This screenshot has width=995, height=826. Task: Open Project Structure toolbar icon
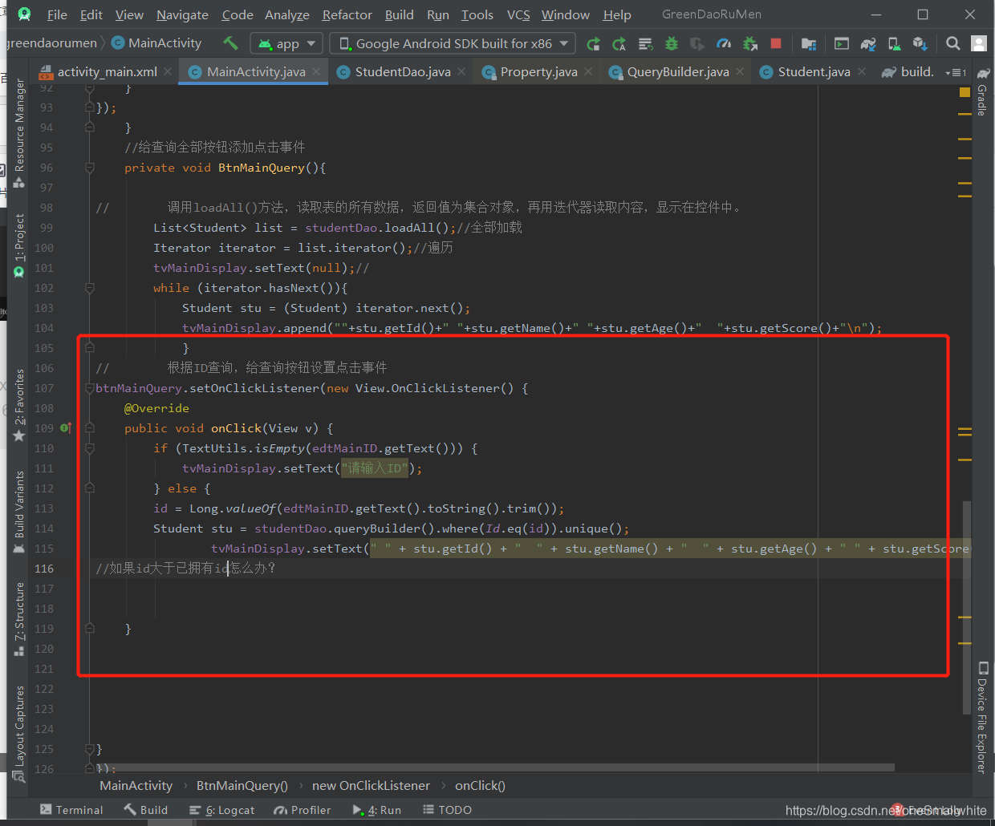[809, 44]
